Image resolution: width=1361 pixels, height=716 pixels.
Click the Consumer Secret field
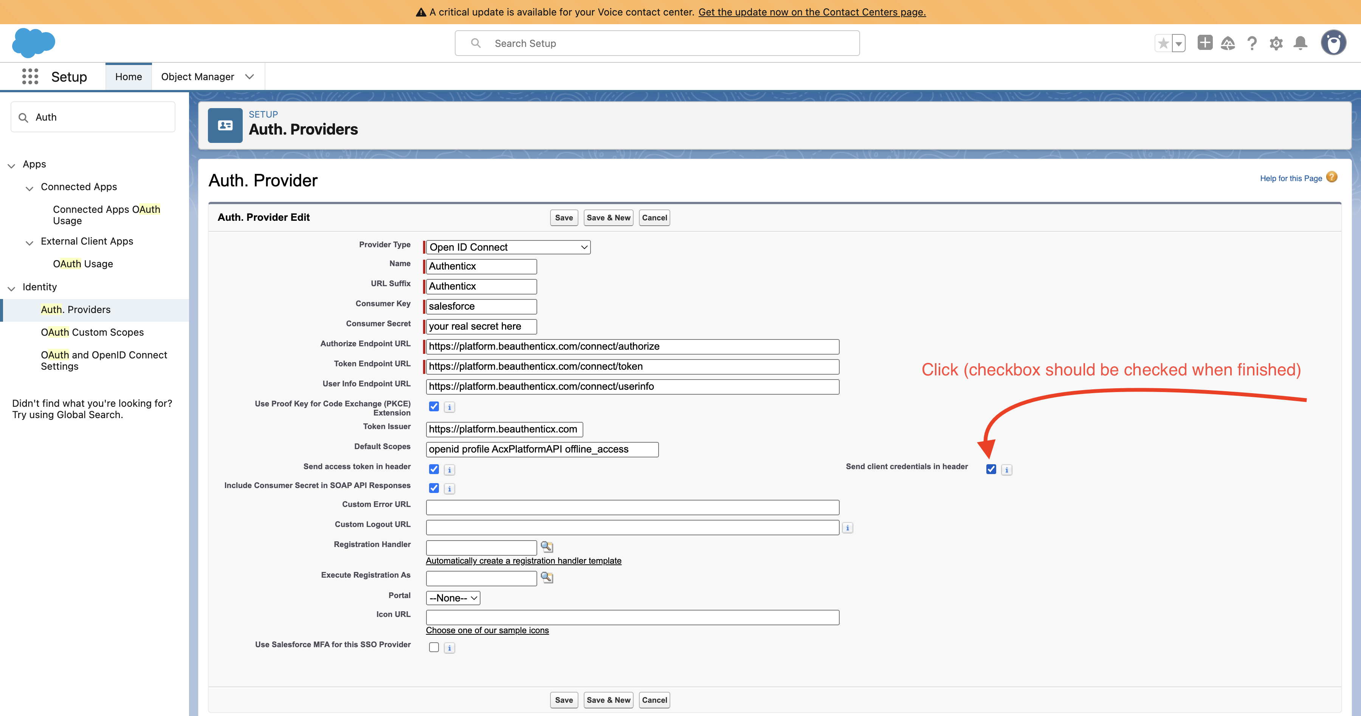pos(481,327)
